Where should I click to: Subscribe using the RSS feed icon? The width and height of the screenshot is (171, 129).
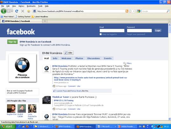click(x=127, y=11)
